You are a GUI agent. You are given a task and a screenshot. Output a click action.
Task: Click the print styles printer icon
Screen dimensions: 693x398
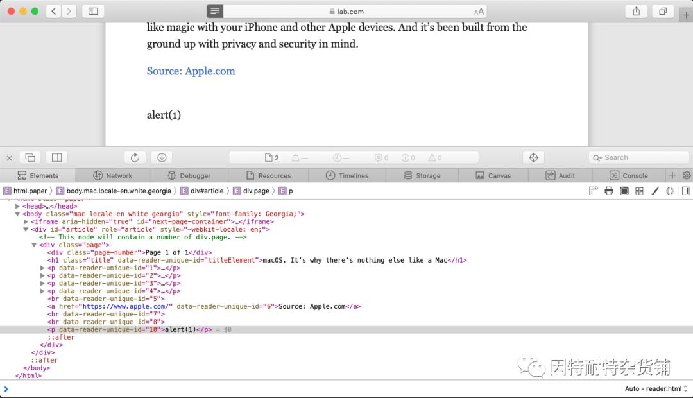608,191
